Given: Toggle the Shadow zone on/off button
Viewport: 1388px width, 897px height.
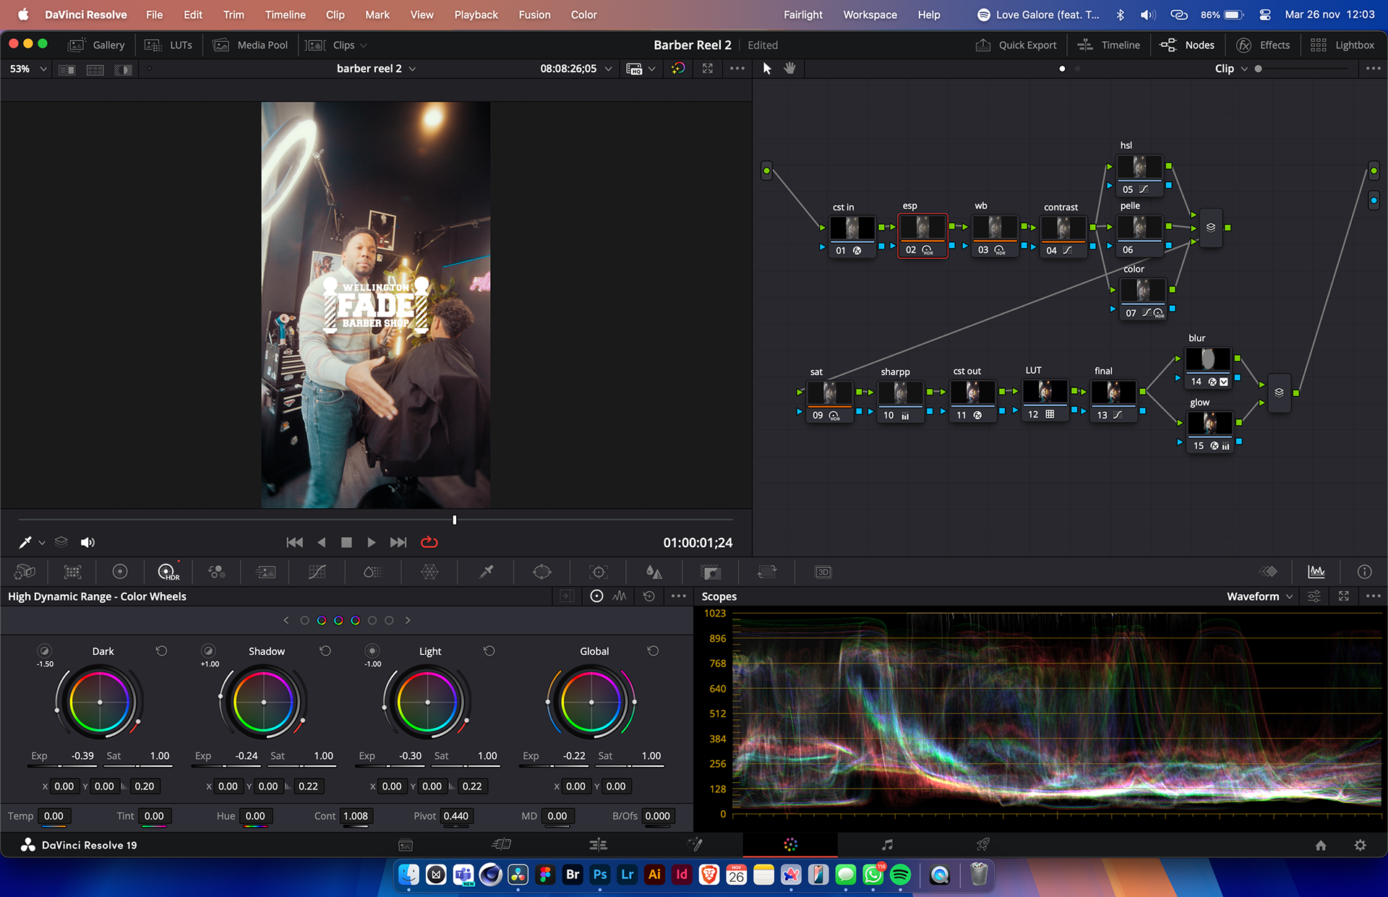Looking at the screenshot, I should coord(208,651).
